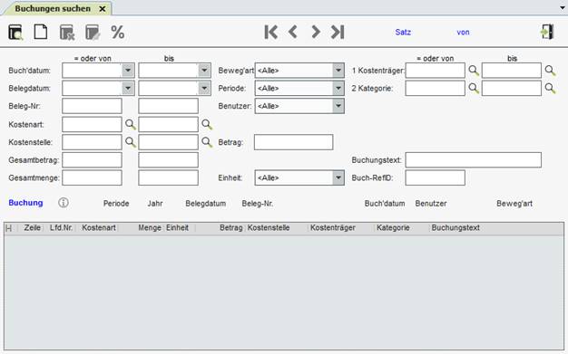Focus the Beleg-Nr 'bis' input field
The image size is (568, 354).
(x=169, y=106)
